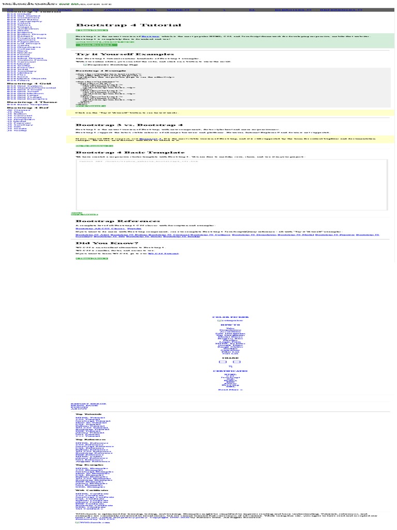Select BS4 Get Started in the sidebar
The height and width of the screenshot is (530, 397).
click(x=24, y=16)
